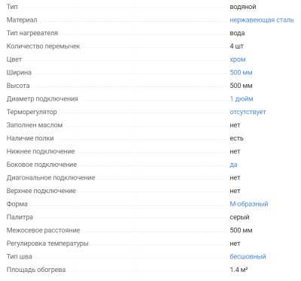301x281 pixels.
Task: Click the хром color link
Action: [x=238, y=59]
